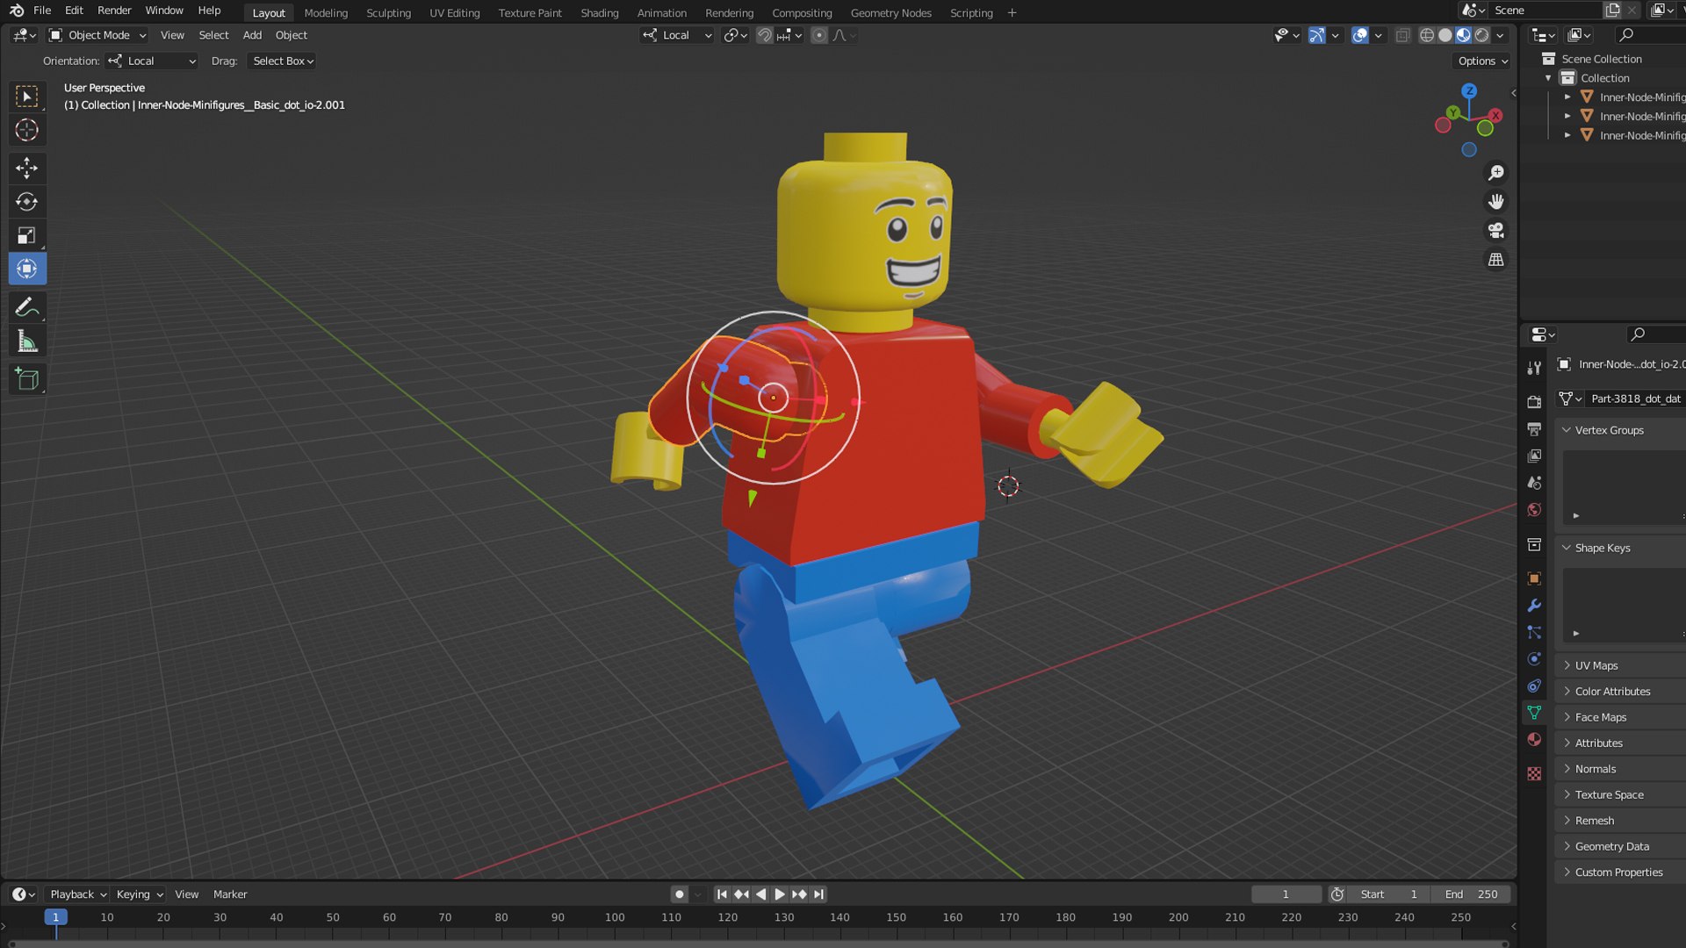1686x948 pixels.
Task: Open the Modifier properties wrench tab
Action: 1534,606
